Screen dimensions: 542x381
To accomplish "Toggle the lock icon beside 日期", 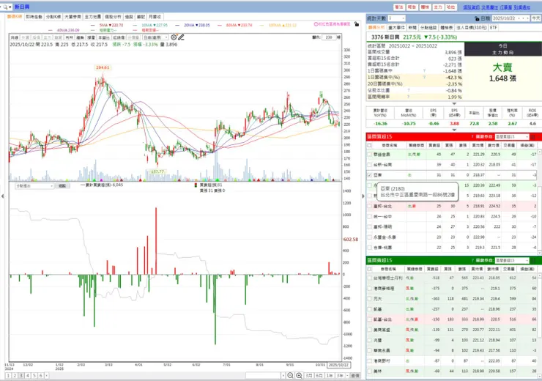I will 477,18.
